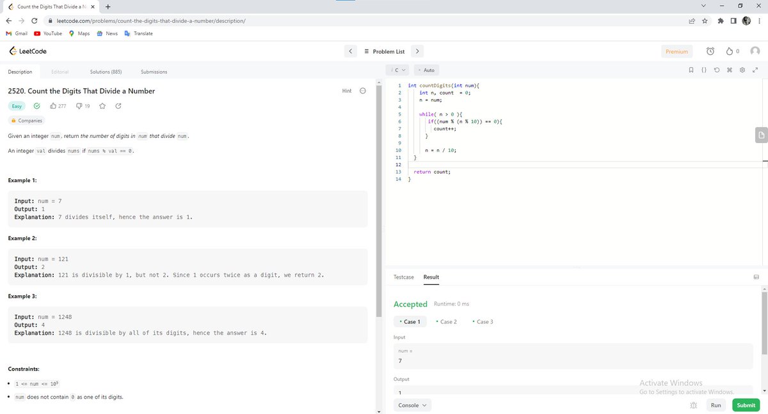Screen dimensions: 768x414
Task: Select Case 1 result
Action: (x=410, y=321)
